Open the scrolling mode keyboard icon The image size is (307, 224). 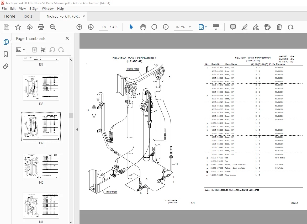click(x=216, y=27)
